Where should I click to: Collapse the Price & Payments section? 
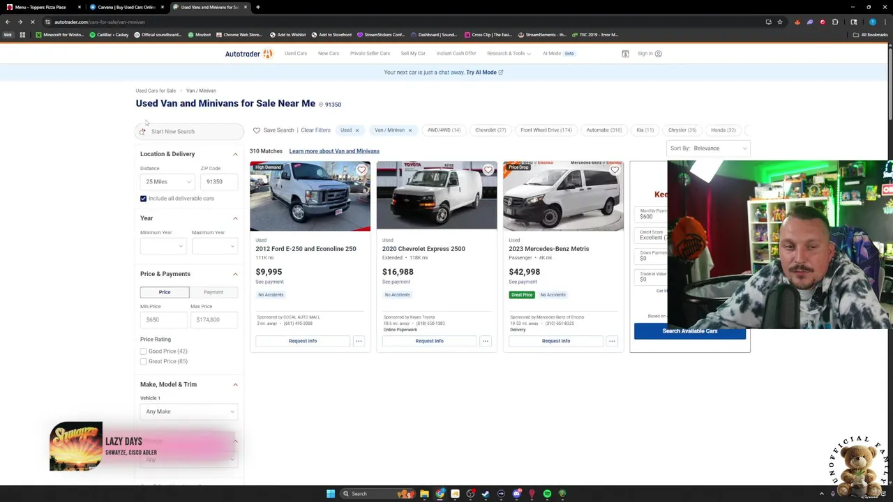pos(235,274)
